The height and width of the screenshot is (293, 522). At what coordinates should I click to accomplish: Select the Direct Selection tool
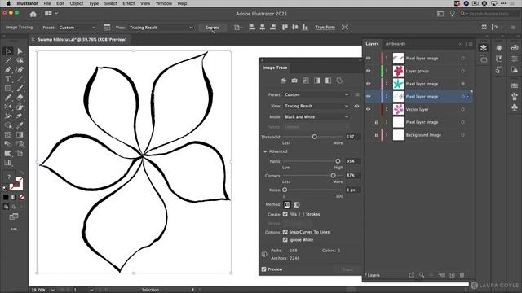coord(20,50)
